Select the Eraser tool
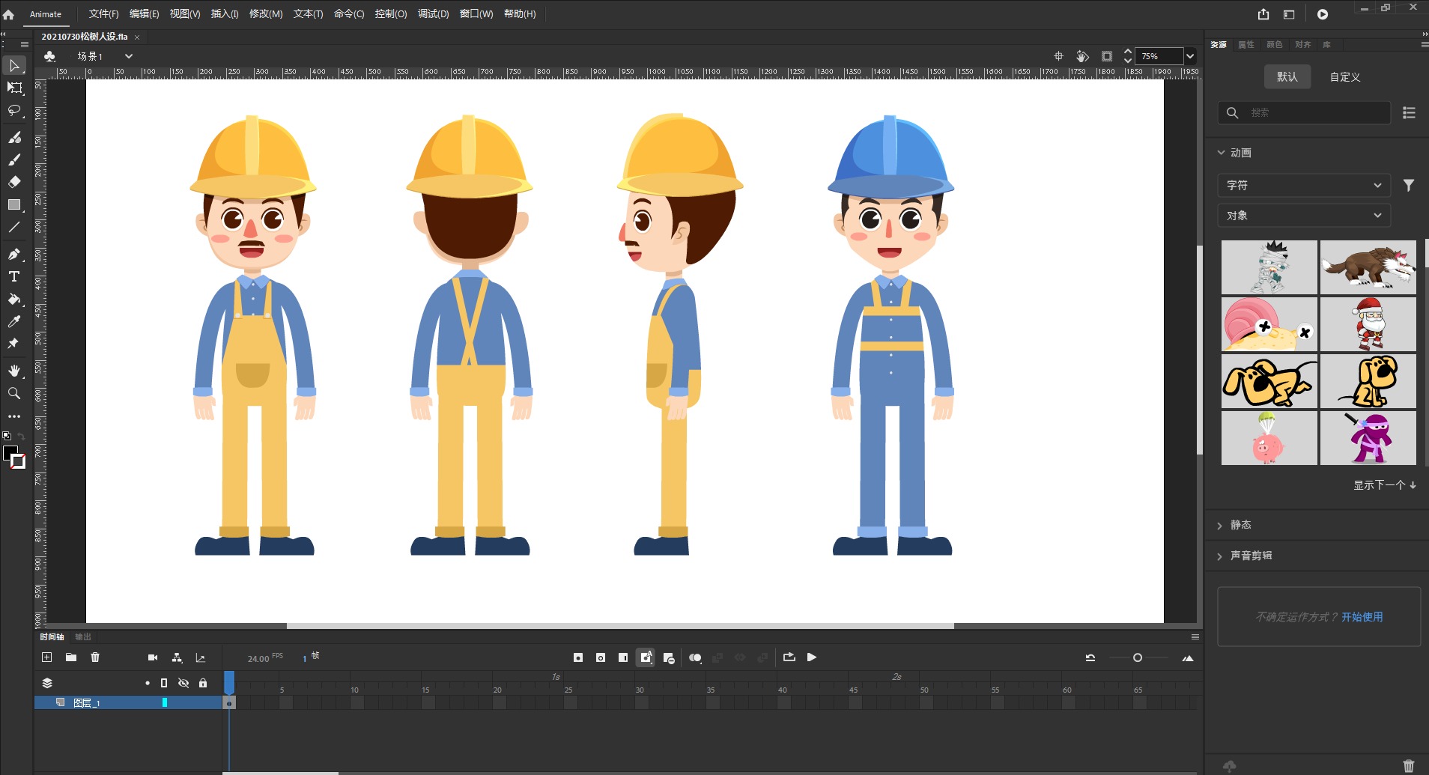1429x775 pixels. tap(14, 182)
